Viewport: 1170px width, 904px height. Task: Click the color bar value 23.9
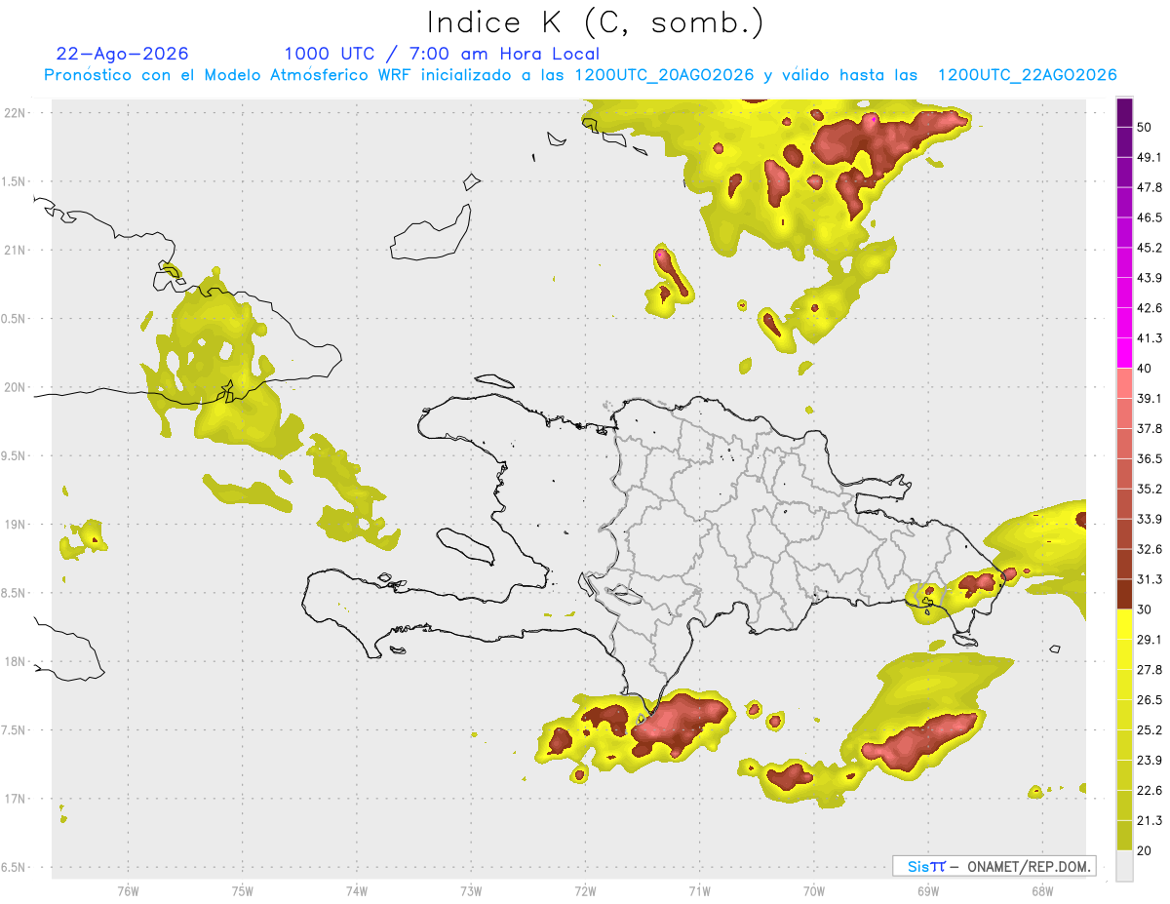click(1149, 760)
